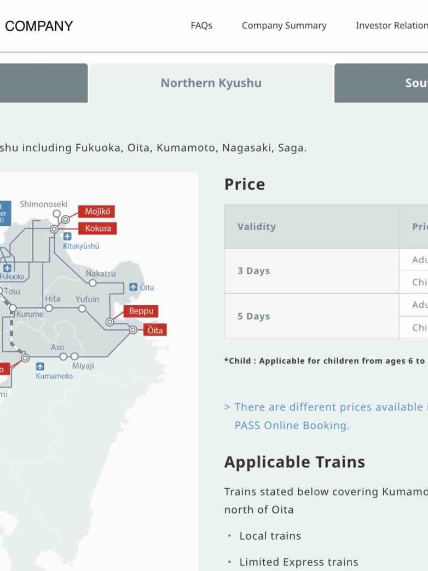Open the Company Summary page
Screen dimensions: 428x571
click(284, 26)
